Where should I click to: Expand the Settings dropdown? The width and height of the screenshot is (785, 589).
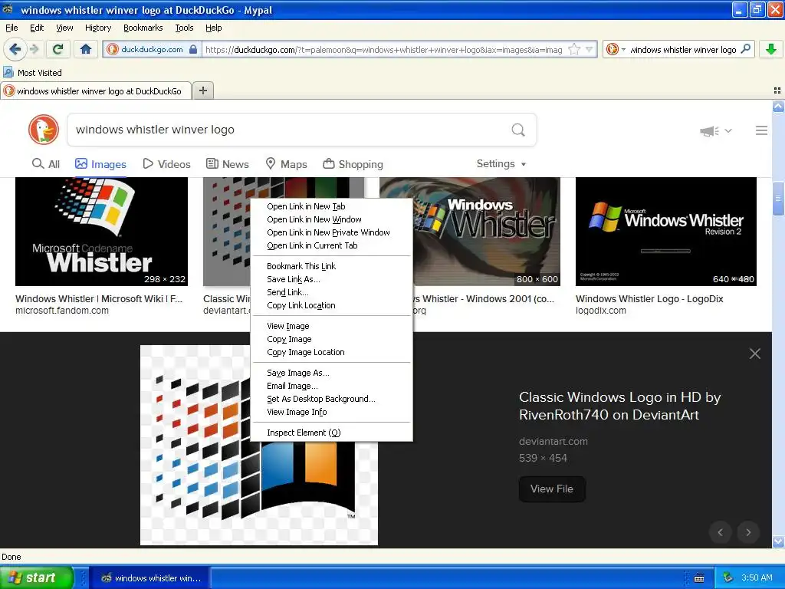501,164
